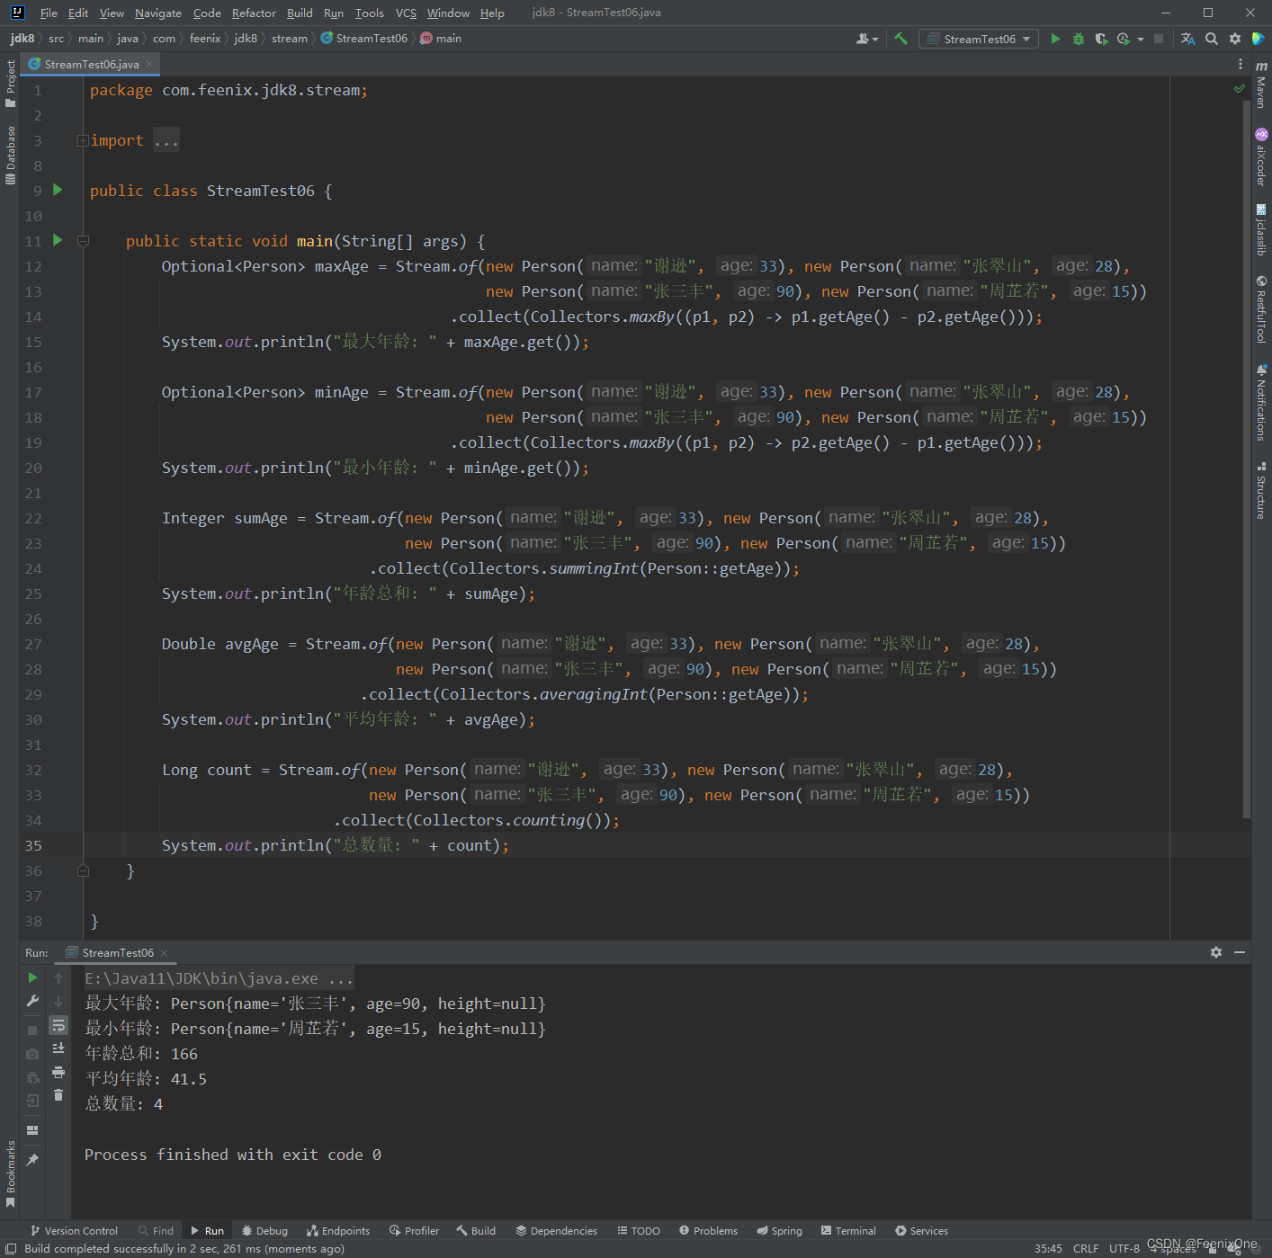Click the up arrow in Run console

click(58, 977)
